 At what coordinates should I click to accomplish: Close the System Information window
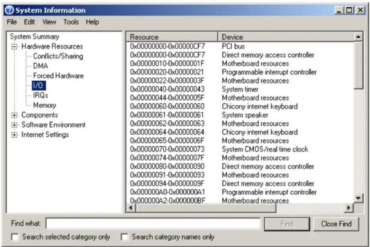[360, 10]
